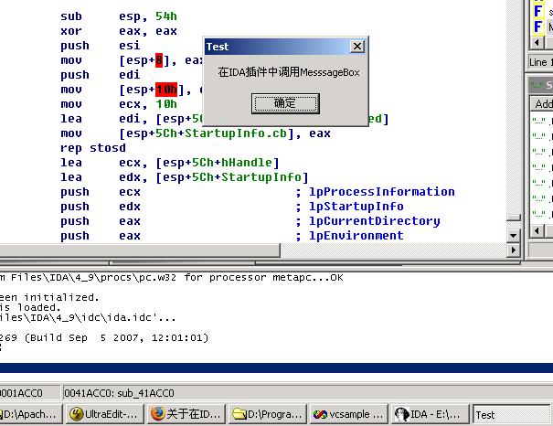553x426 pixels.
Task: Click disassembly horizontal scrollbar right arrow
Action: click(513, 250)
